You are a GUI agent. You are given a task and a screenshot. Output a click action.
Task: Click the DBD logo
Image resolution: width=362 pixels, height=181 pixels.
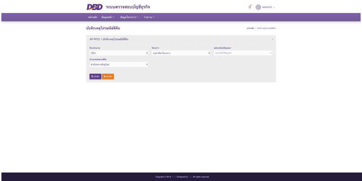coord(94,7)
